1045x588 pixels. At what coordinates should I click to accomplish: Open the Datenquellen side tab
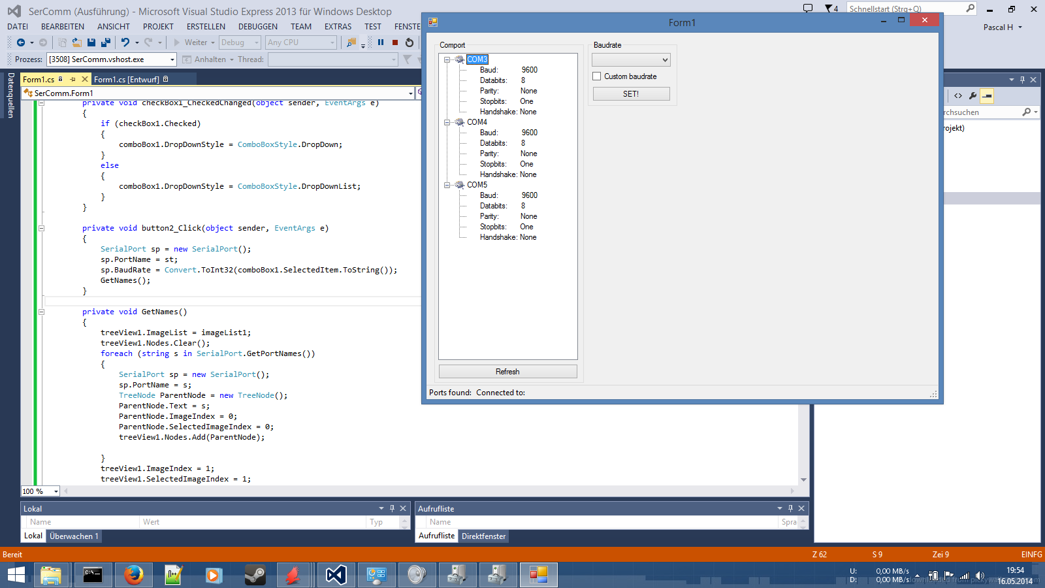(10, 95)
